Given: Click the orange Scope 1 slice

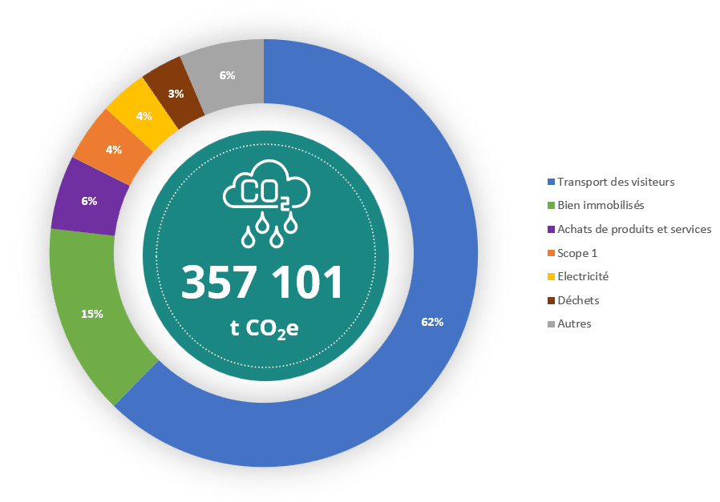Looking at the screenshot, I should coord(114,149).
